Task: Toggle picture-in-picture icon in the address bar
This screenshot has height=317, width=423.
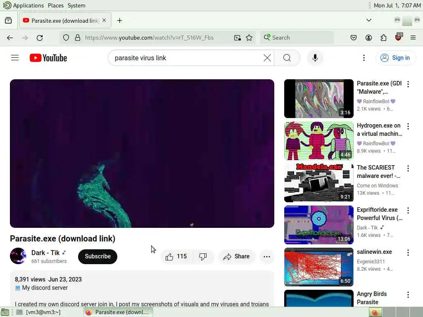Action: (238, 38)
